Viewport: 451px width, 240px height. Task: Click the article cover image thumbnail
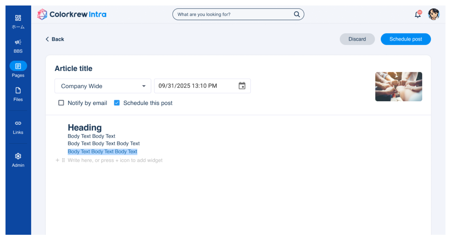[x=398, y=87]
